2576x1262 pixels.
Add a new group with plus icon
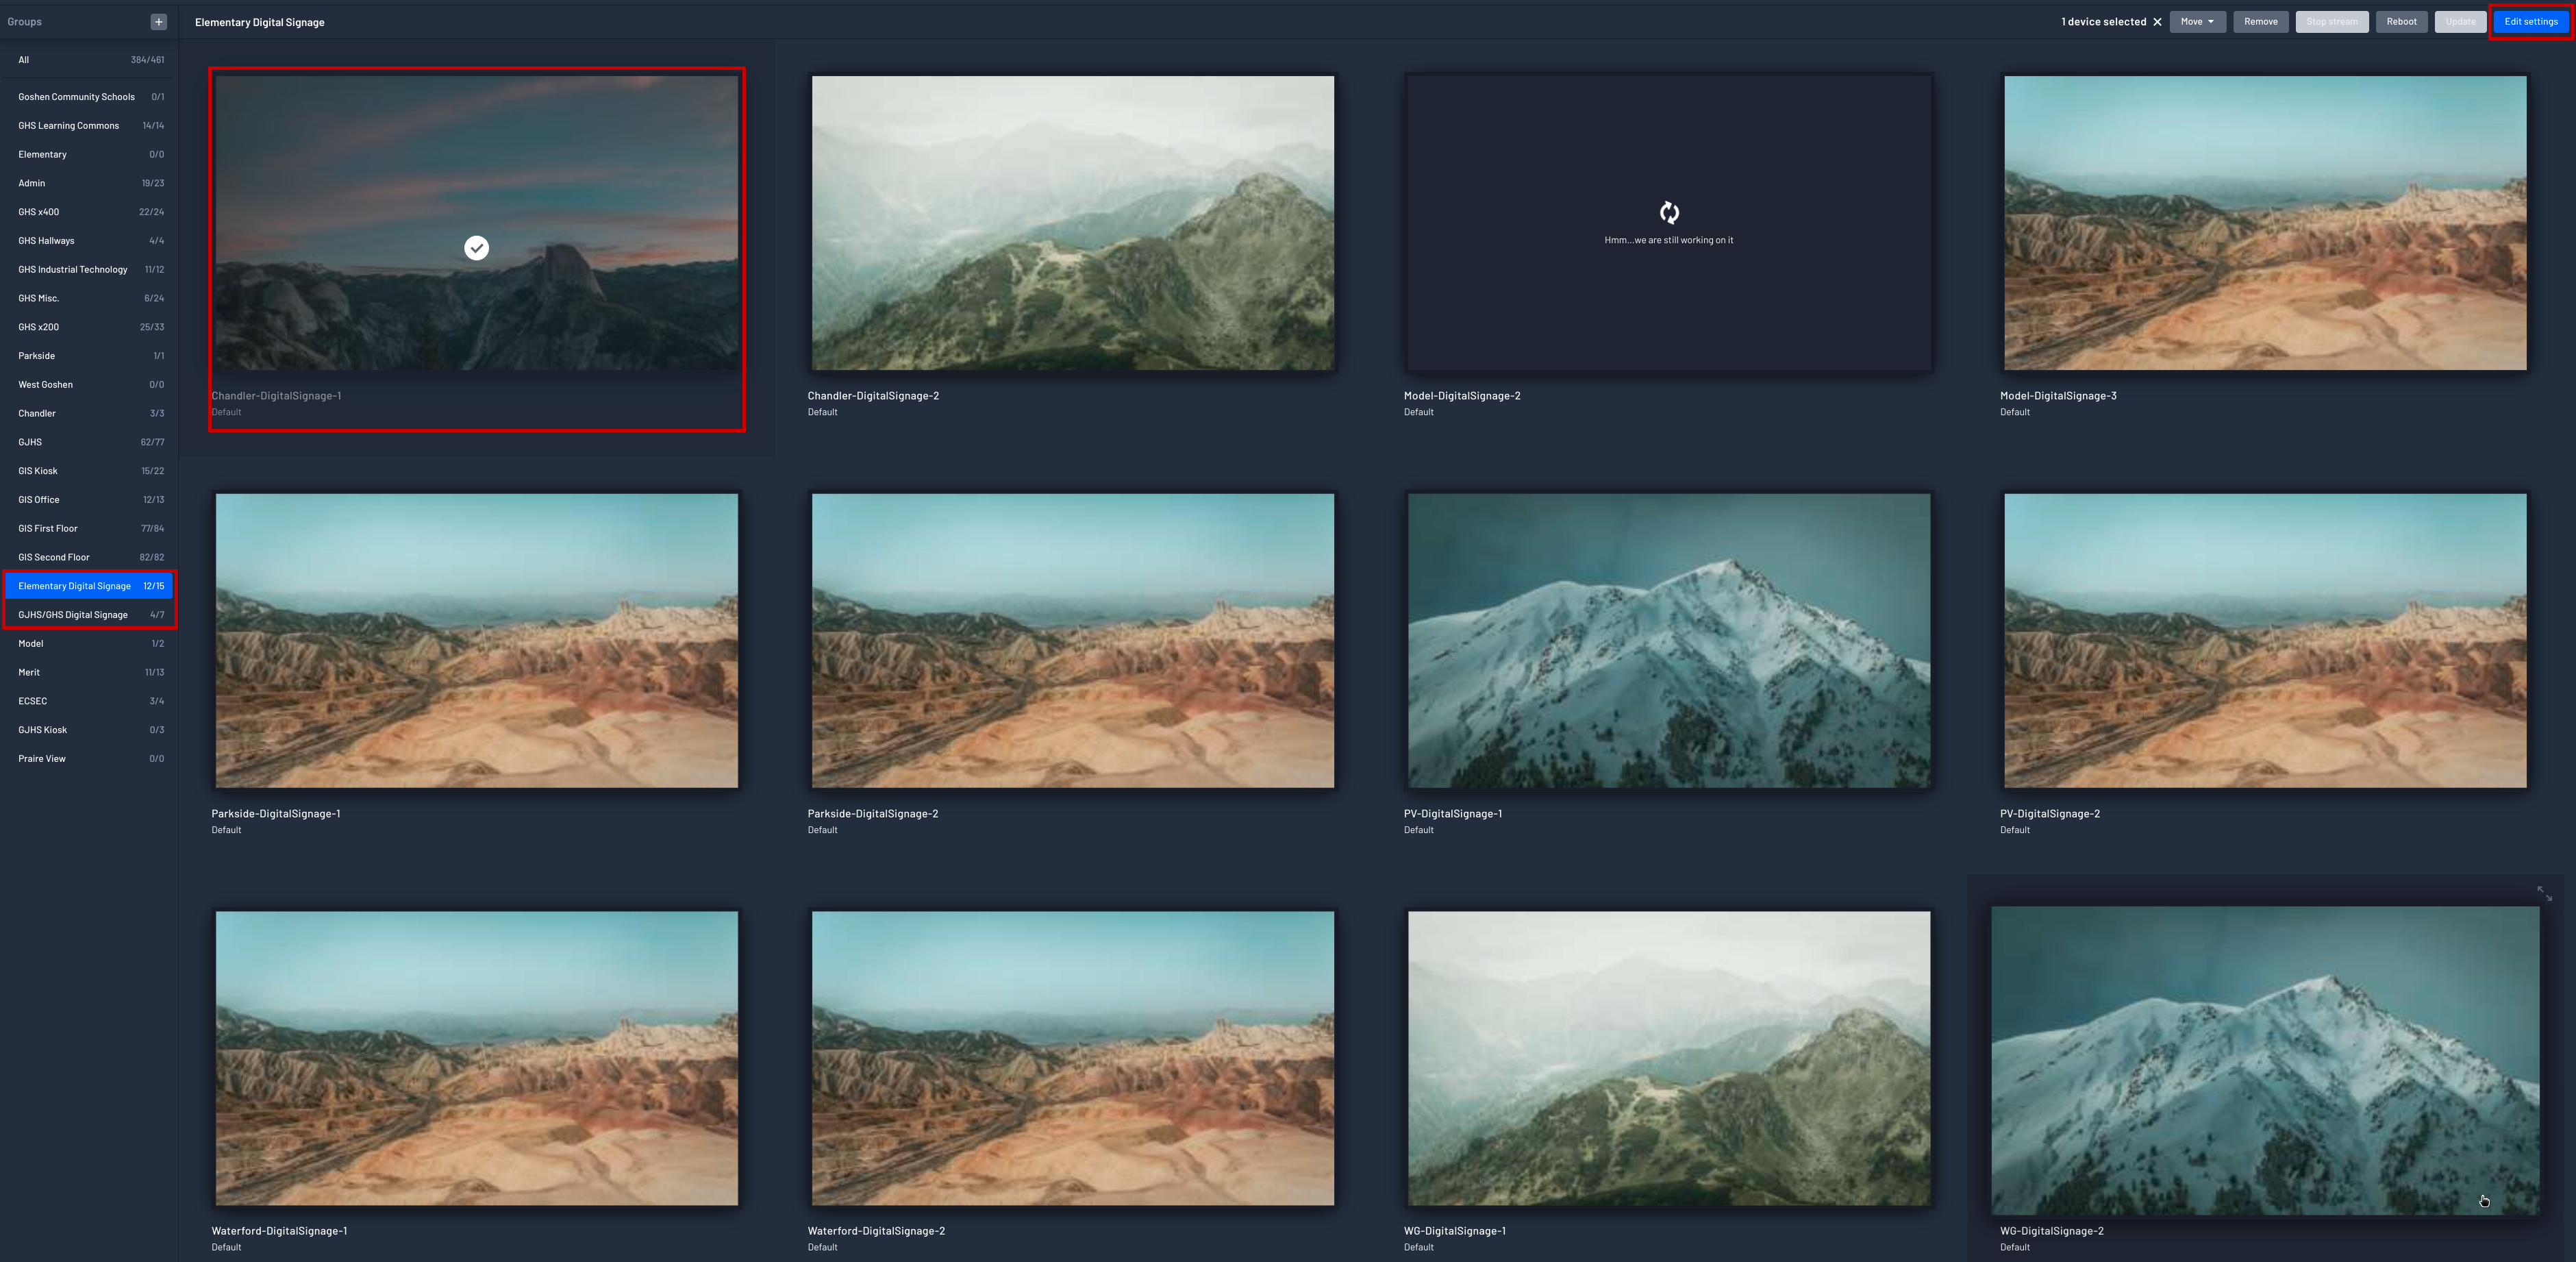click(x=158, y=22)
